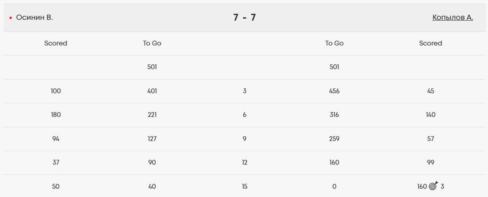This screenshot has height=197, width=488.
Task: Click the 160 checkout score value
Action: click(422, 186)
